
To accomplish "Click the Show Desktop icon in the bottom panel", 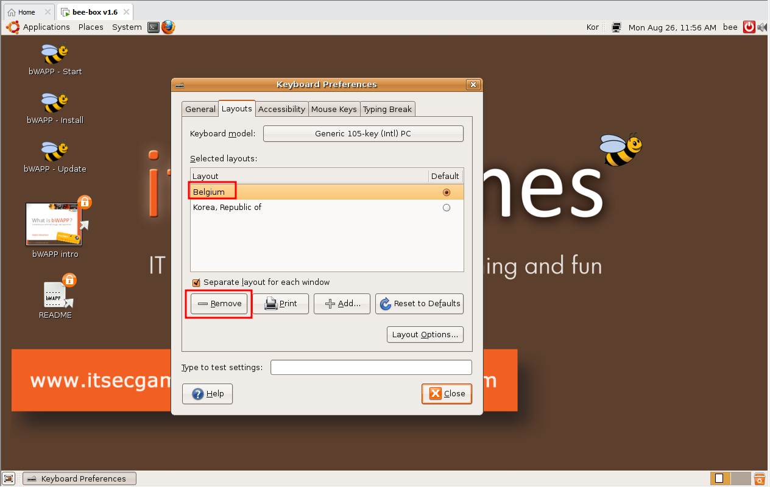I will 9,478.
